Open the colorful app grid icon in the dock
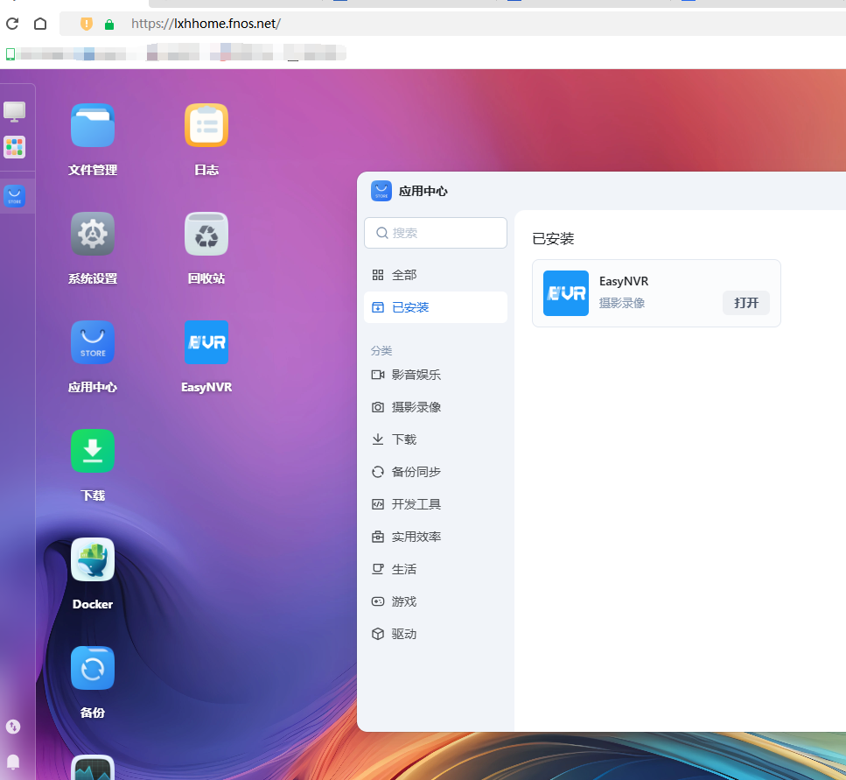This screenshot has height=780, width=846. point(15,147)
